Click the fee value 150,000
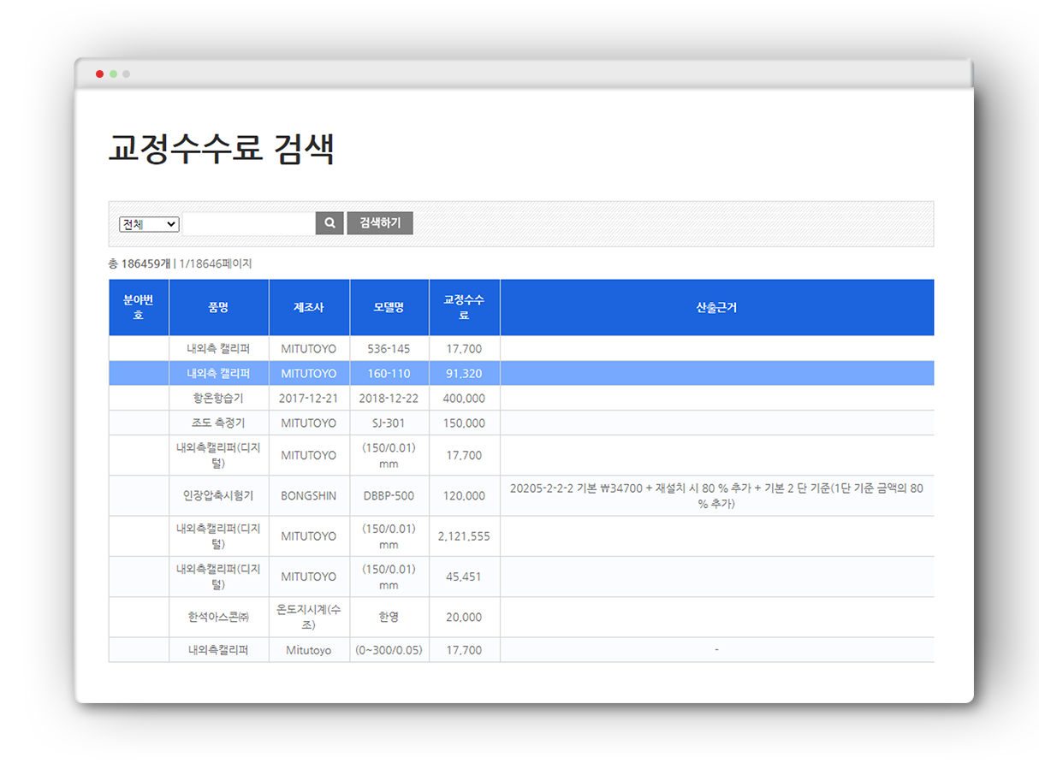The image size is (1039, 763). click(x=464, y=423)
